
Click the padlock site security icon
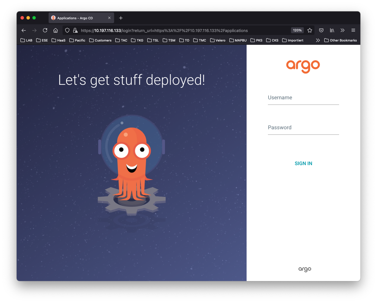coord(75,30)
